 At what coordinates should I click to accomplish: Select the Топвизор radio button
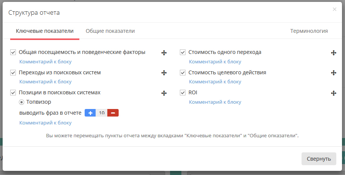[21, 102]
